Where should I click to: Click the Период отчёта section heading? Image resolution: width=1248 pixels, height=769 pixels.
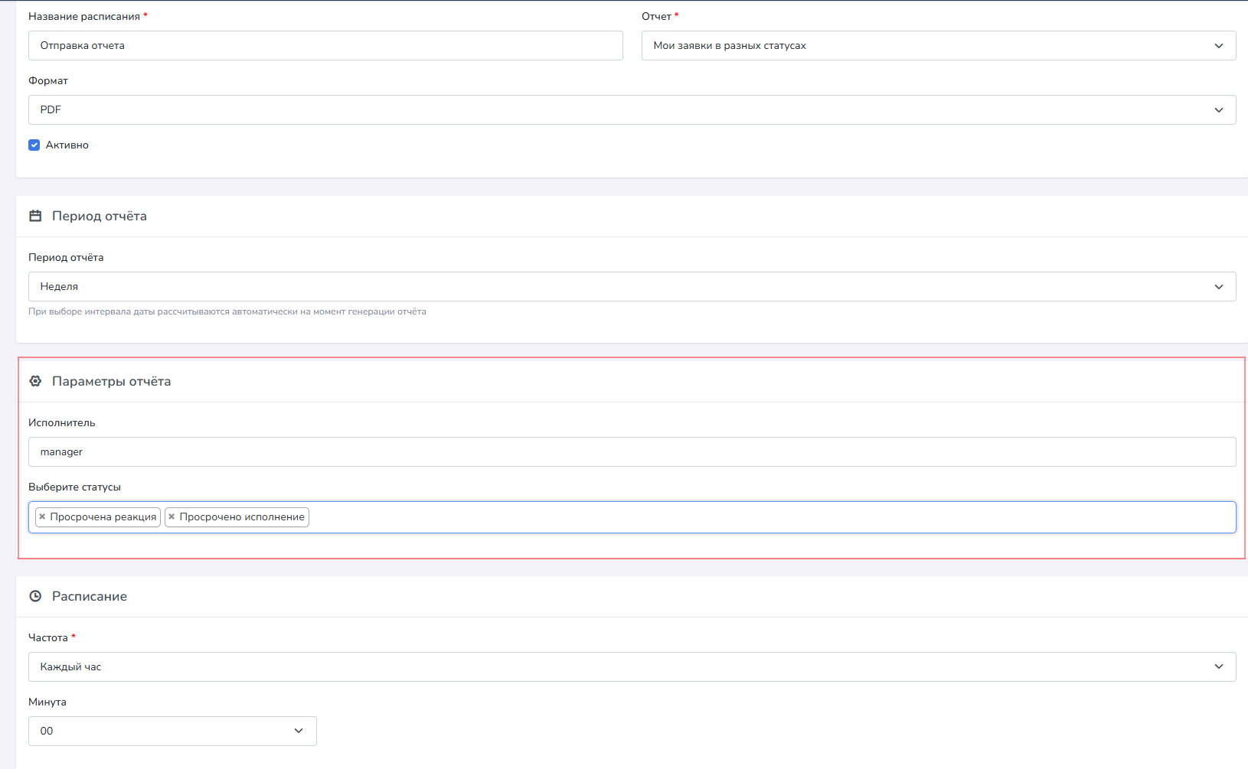(100, 216)
